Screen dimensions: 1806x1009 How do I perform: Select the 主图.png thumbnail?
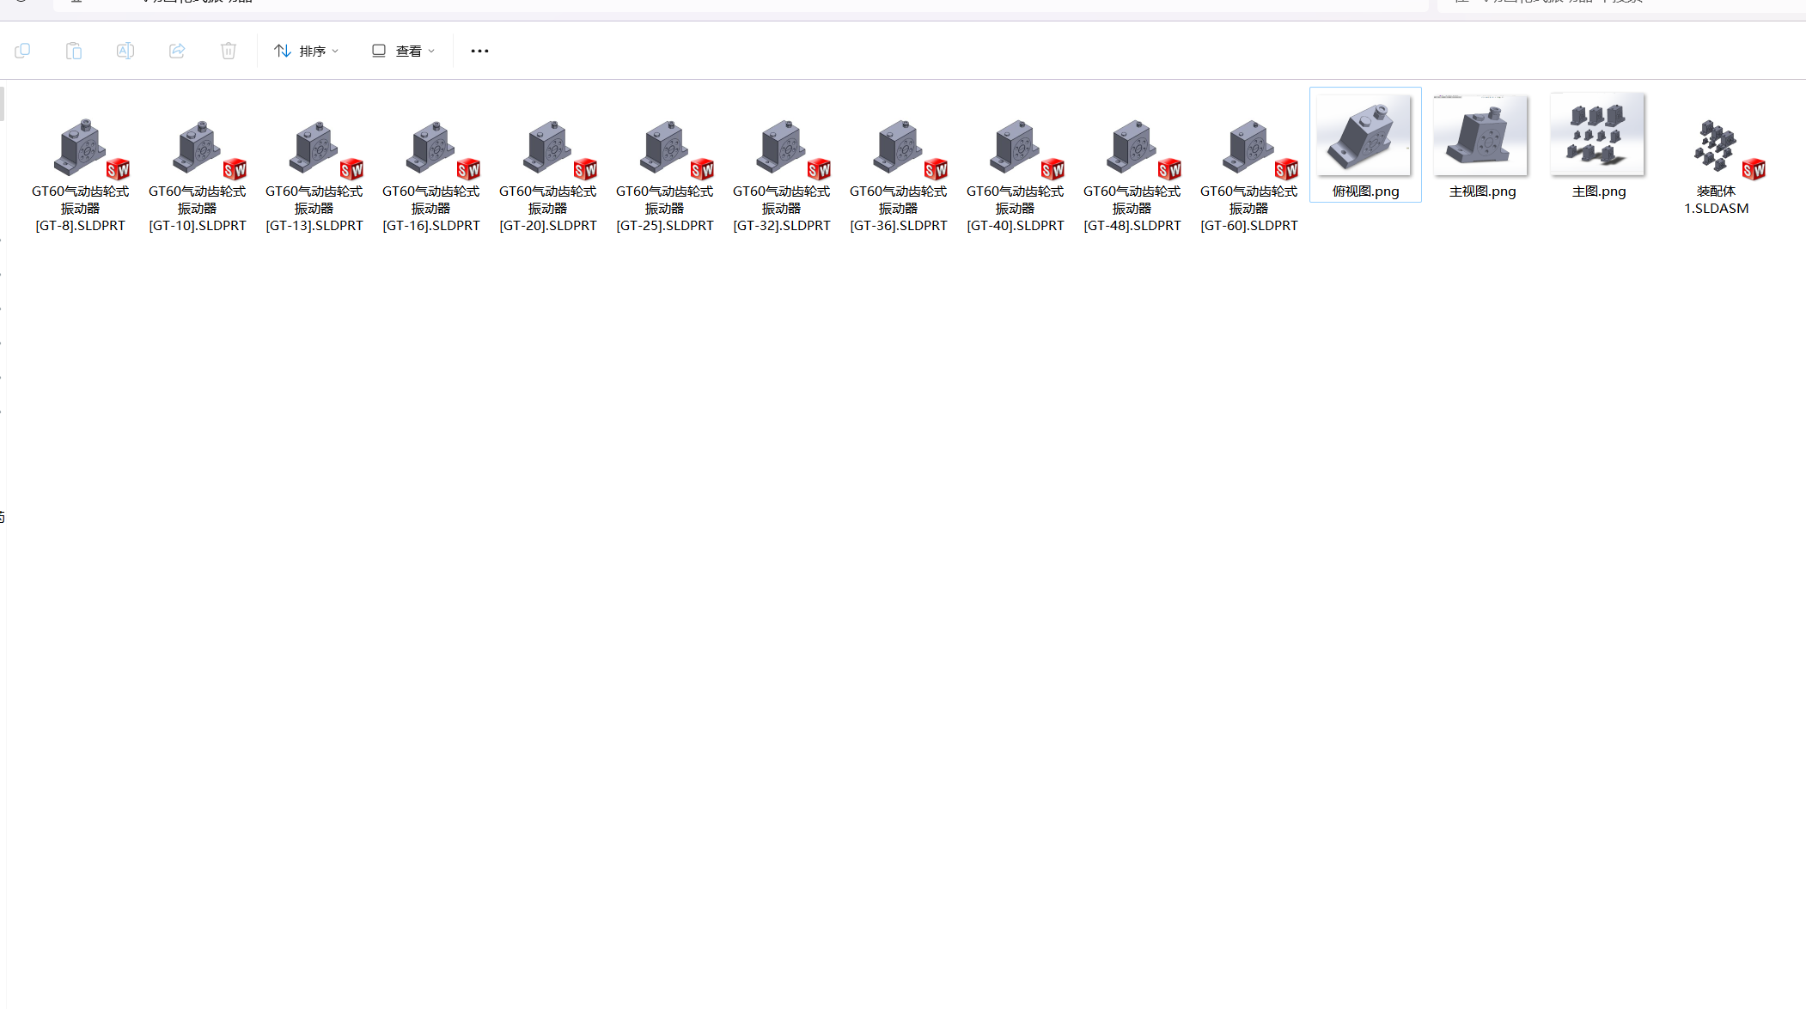coord(1599,137)
